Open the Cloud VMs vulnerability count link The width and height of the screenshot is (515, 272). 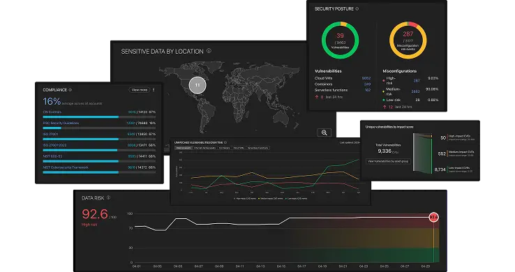pos(366,78)
